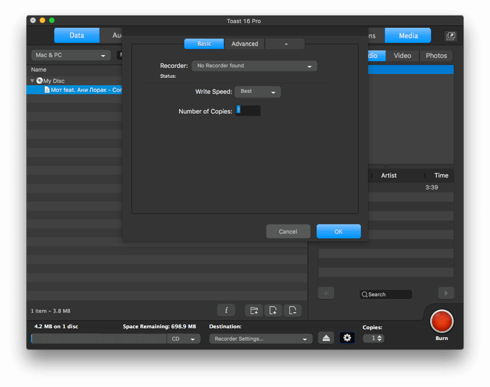The width and height of the screenshot is (490, 387).
Task: Click the OK button
Action: pyautogui.click(x=339, y=231)
